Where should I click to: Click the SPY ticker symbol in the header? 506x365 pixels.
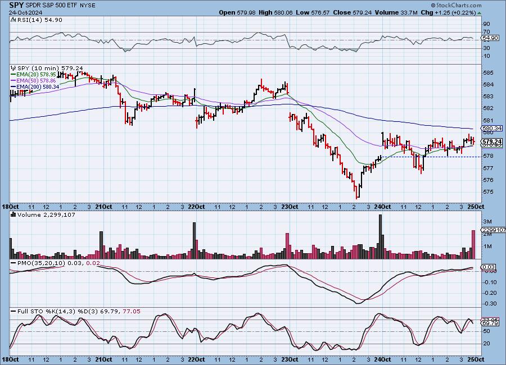tap(16, 5)
